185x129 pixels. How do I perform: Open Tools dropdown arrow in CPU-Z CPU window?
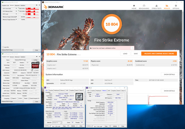coord(68,126)
